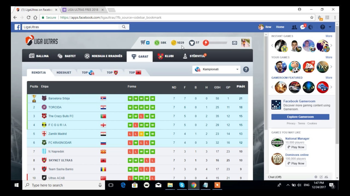
Task: Click the Explore Gameroom button
Action: [x=300, y=117]
